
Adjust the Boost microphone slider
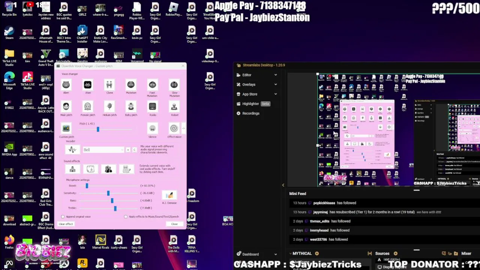(x=87, y=186)
